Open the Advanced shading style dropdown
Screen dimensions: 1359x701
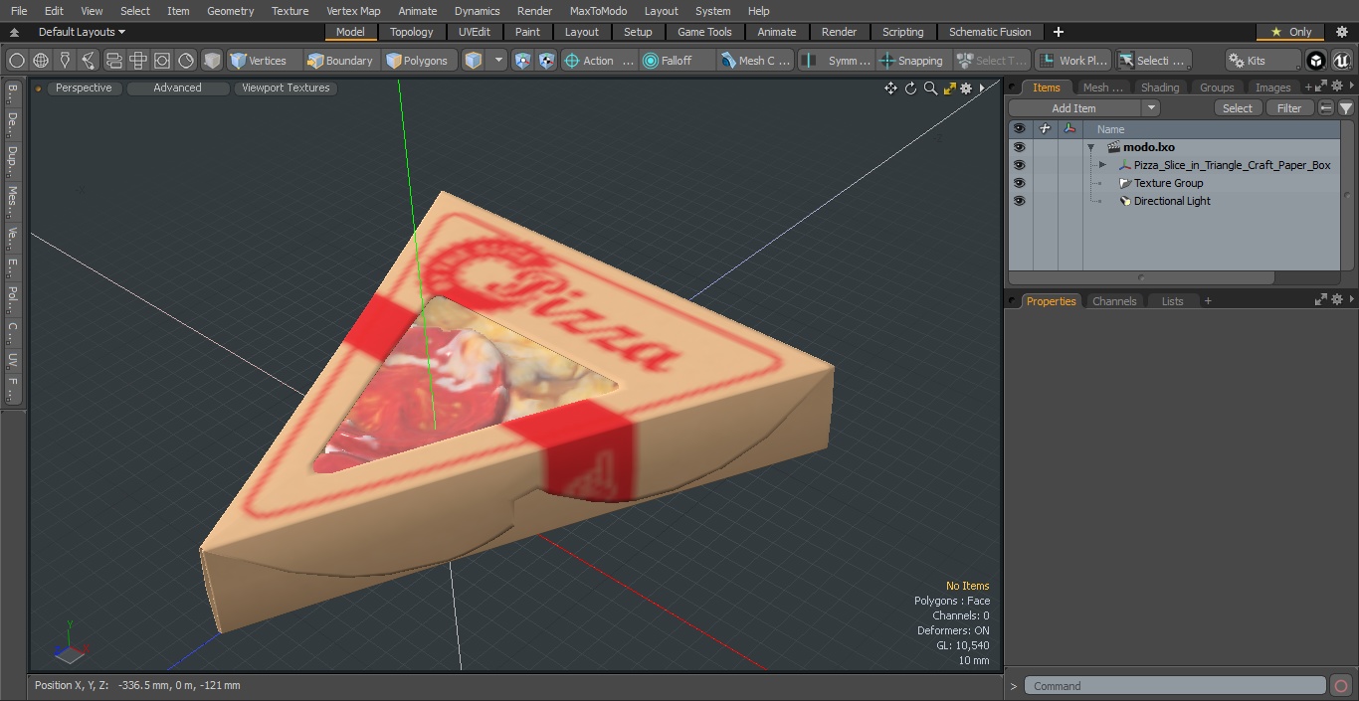click(x=177, y=88)
